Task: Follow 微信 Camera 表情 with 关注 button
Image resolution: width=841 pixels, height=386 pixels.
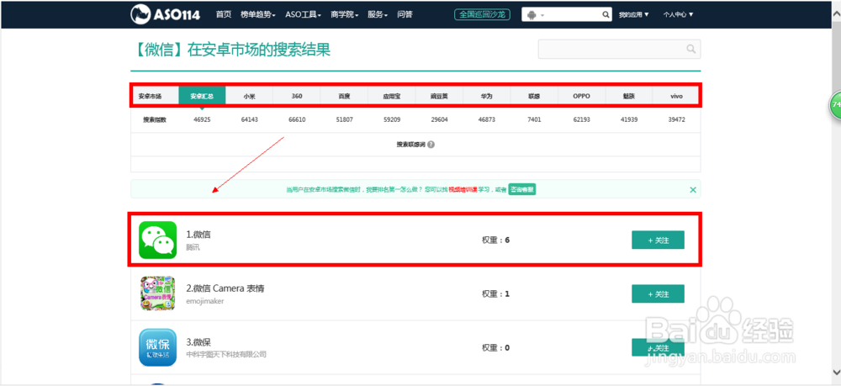Action: point(659,293)
